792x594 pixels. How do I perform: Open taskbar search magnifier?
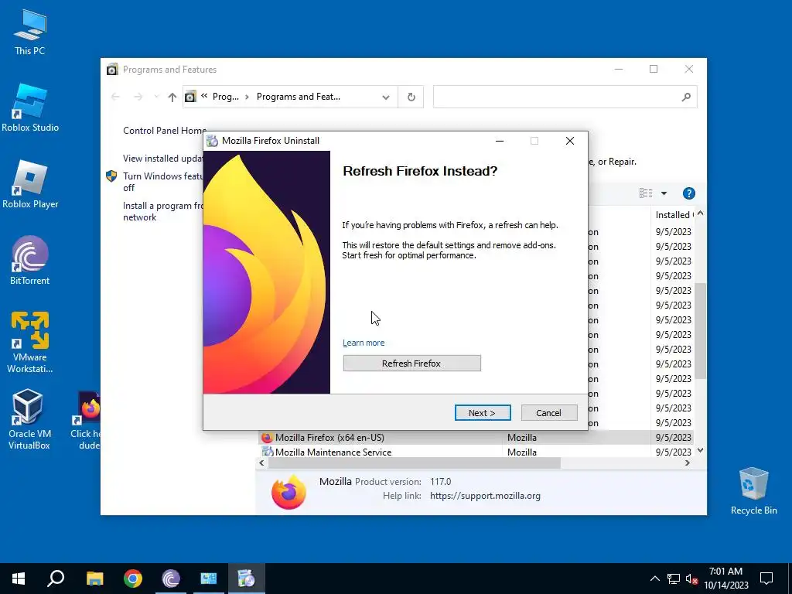pyautogui.click(x=56, y=579)
